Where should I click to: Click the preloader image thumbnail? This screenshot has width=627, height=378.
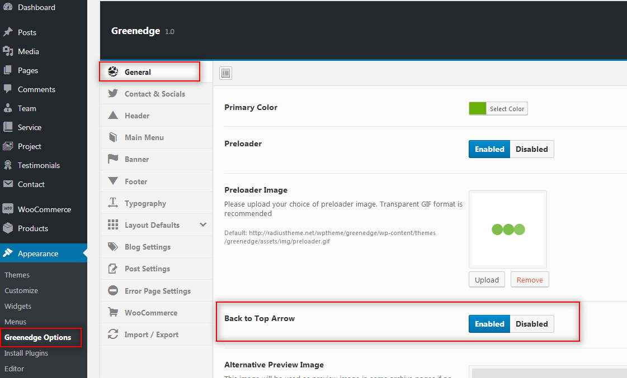pos(508,229)
